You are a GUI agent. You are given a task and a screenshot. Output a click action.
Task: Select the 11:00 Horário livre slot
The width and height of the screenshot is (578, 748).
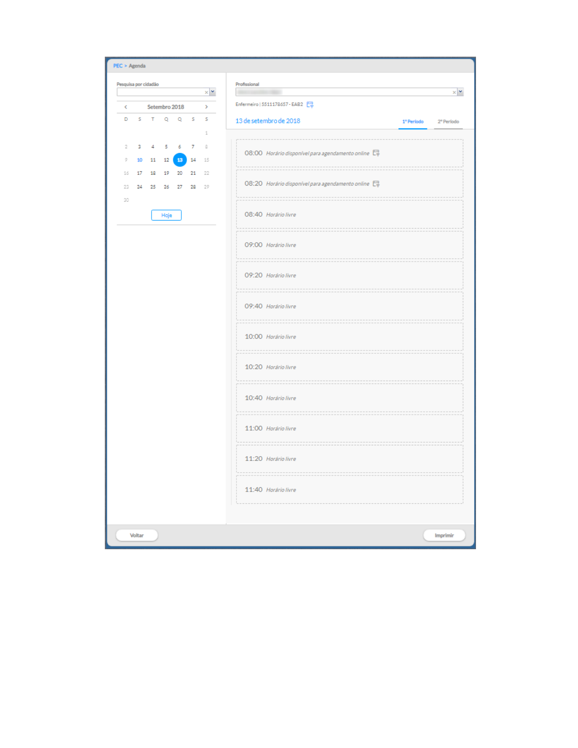tap(349, 428)
